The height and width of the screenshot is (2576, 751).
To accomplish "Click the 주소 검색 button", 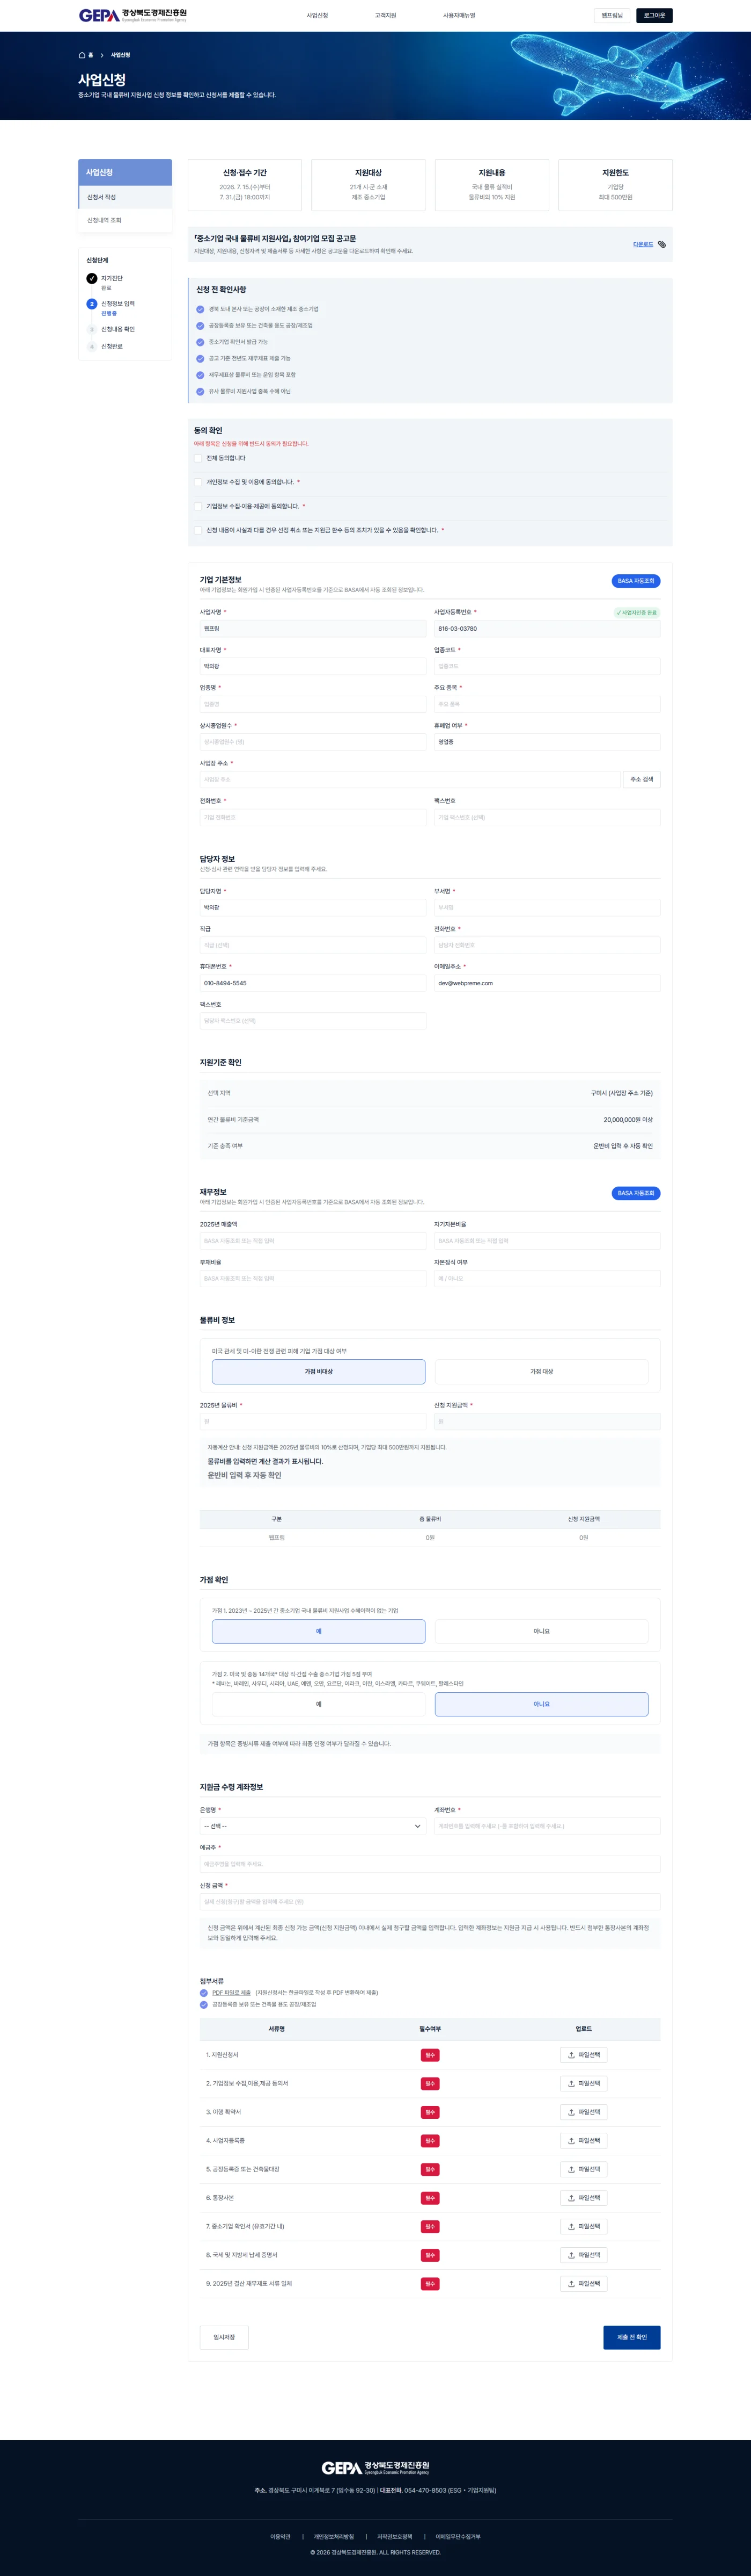I will [642, 779].
